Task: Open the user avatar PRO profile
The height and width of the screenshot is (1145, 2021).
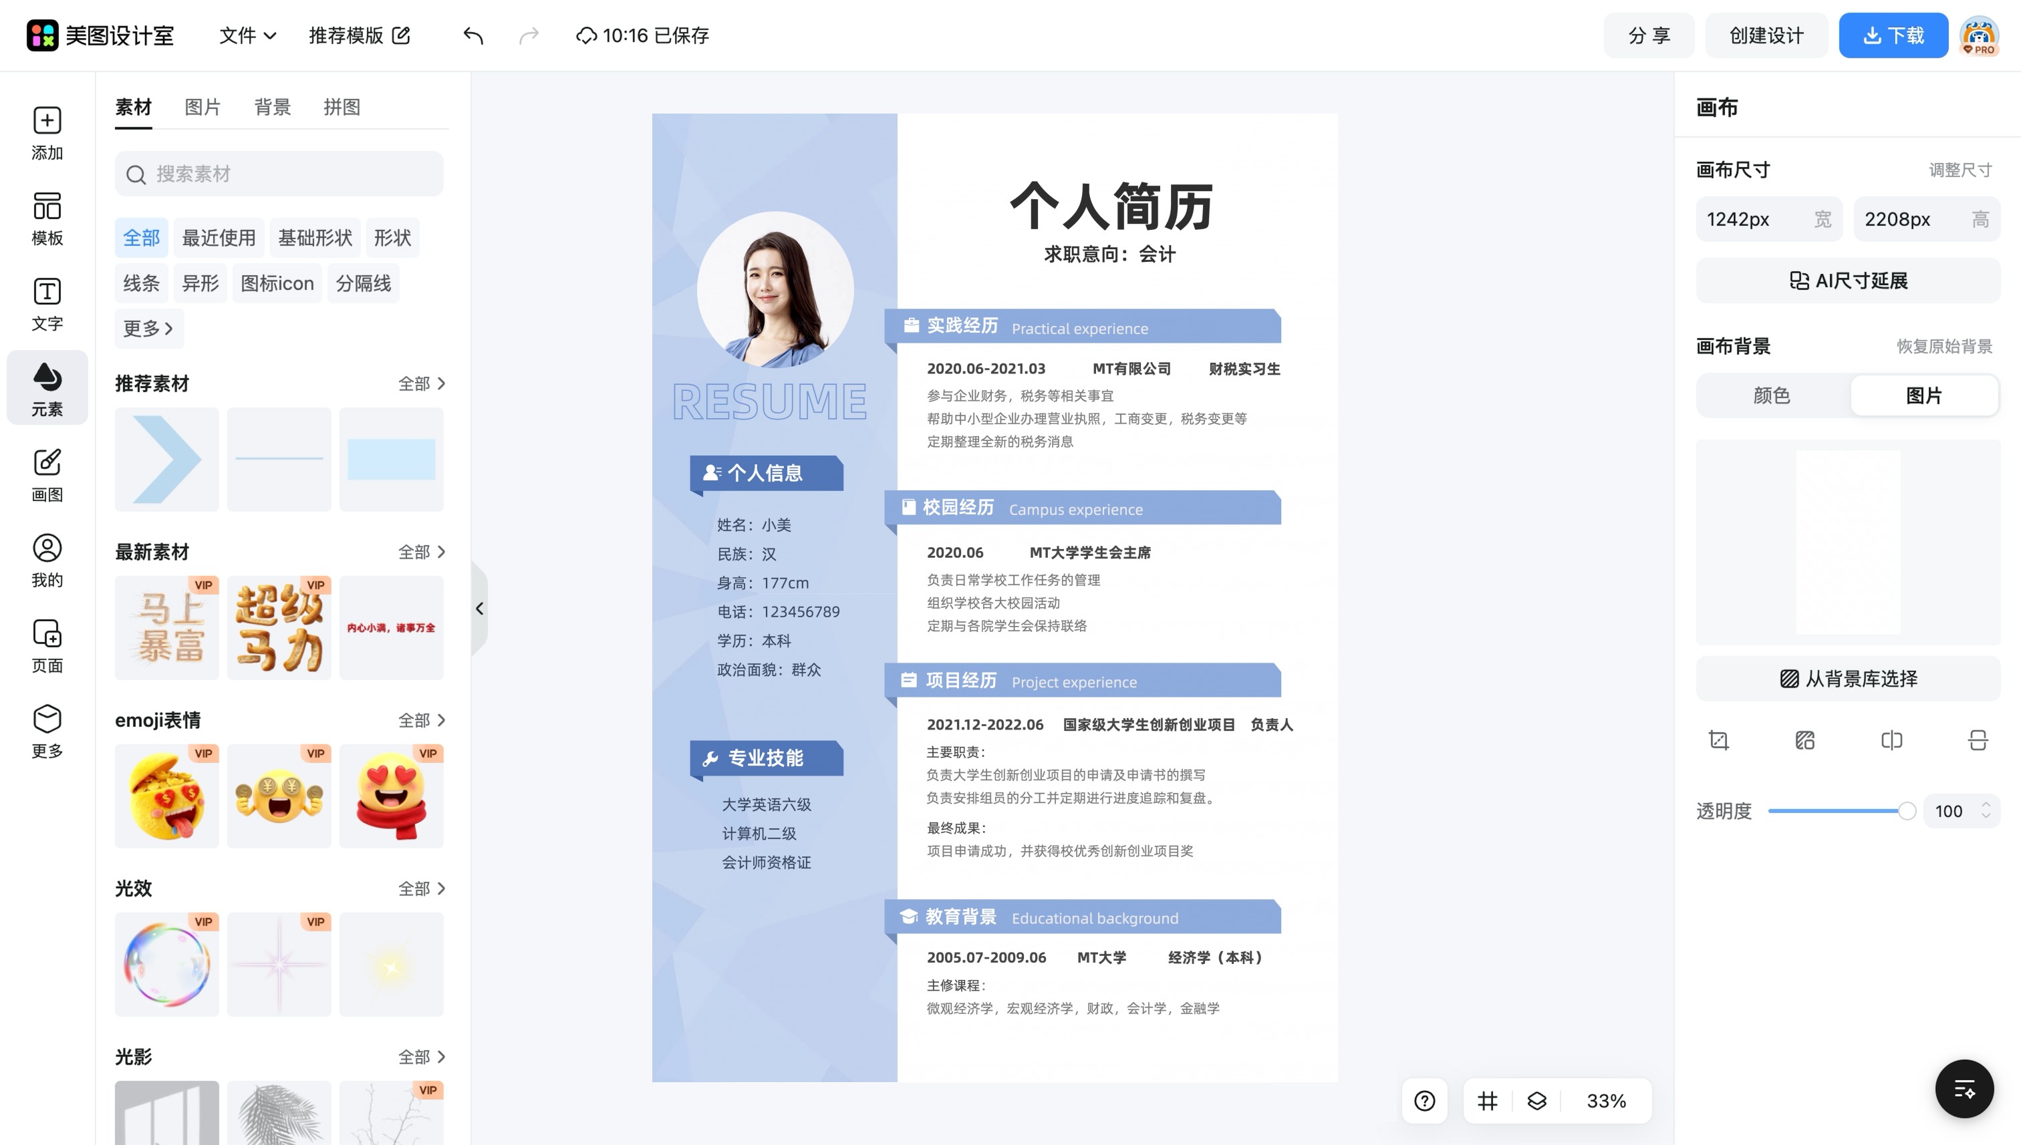Action: coord(1978,35)
